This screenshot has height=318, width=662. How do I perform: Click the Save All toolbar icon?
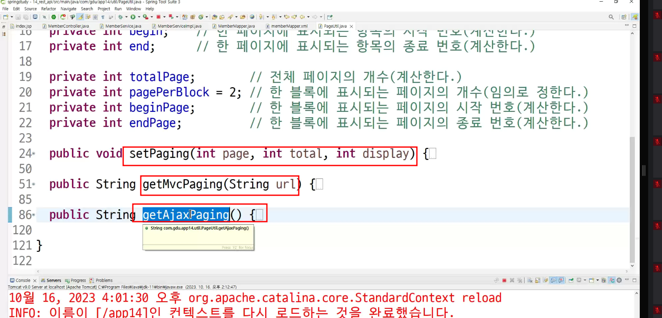tap(26, 17)
